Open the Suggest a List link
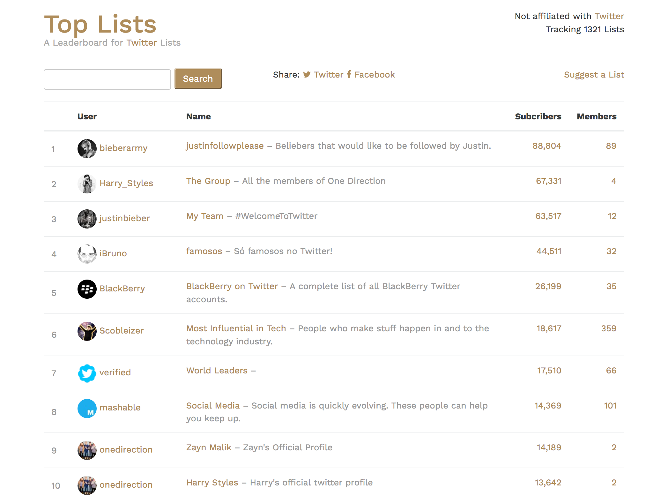The height and width of the screenshot is (503, 668). (x=594, y=75)
